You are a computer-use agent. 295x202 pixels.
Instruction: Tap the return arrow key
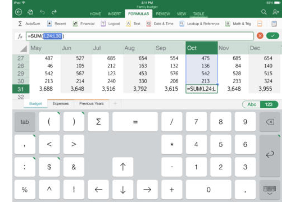coord(270,156)
